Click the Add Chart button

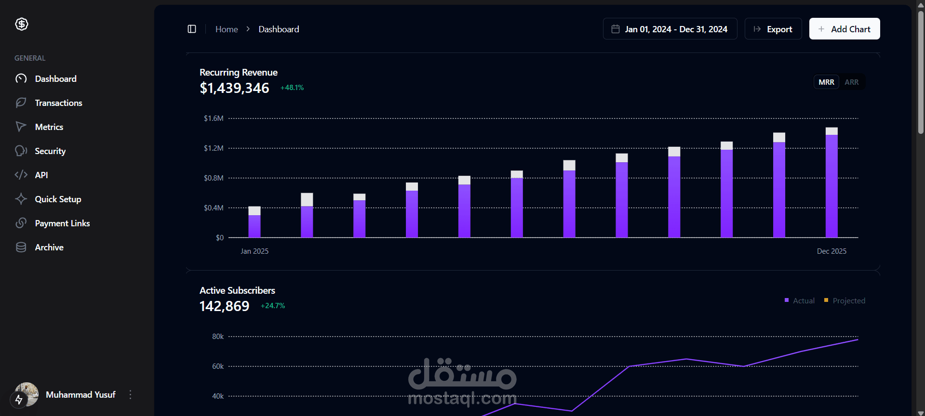point(845,29)
